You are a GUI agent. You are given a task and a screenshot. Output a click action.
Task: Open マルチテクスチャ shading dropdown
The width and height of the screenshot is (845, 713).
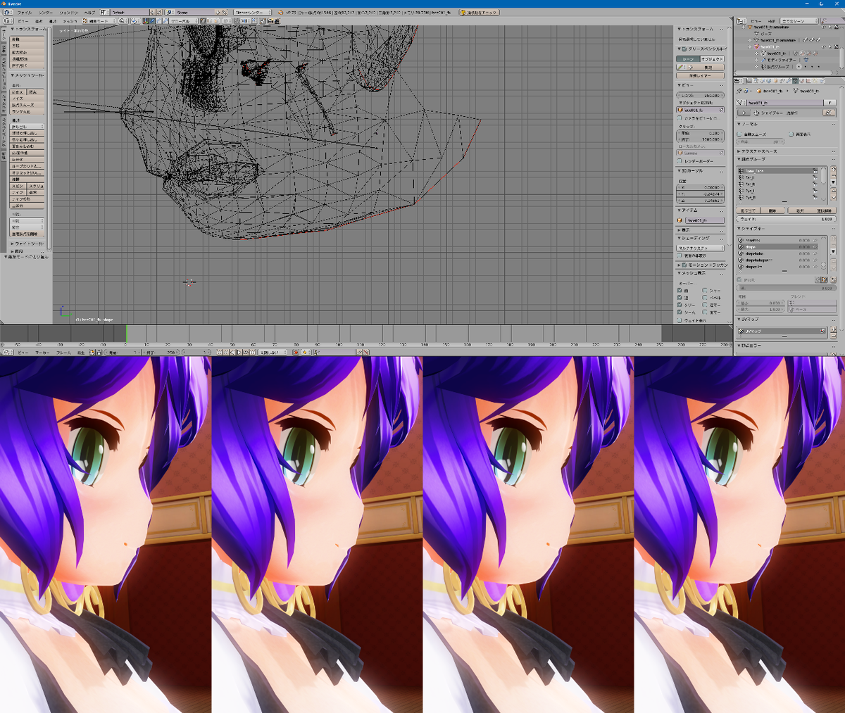click(701, 248)
